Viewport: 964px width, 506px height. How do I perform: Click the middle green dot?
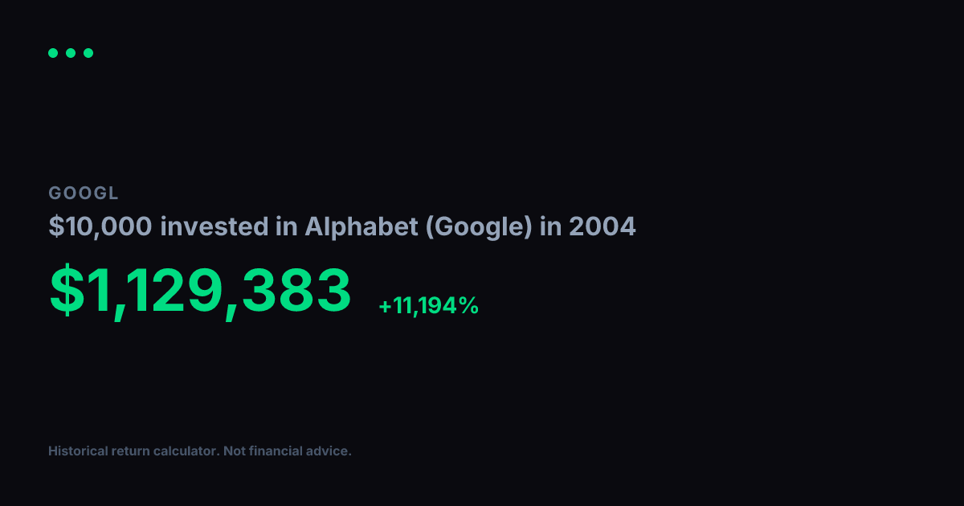71,53
